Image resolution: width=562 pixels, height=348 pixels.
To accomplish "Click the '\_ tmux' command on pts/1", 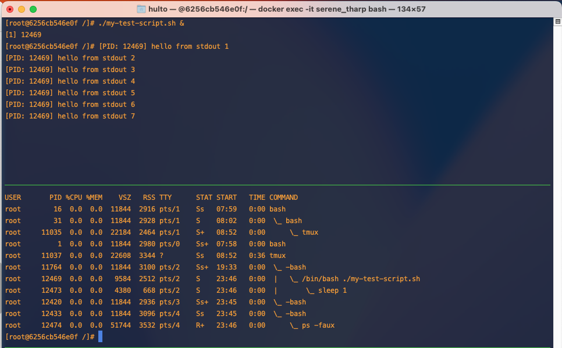I will click(304, 232).
